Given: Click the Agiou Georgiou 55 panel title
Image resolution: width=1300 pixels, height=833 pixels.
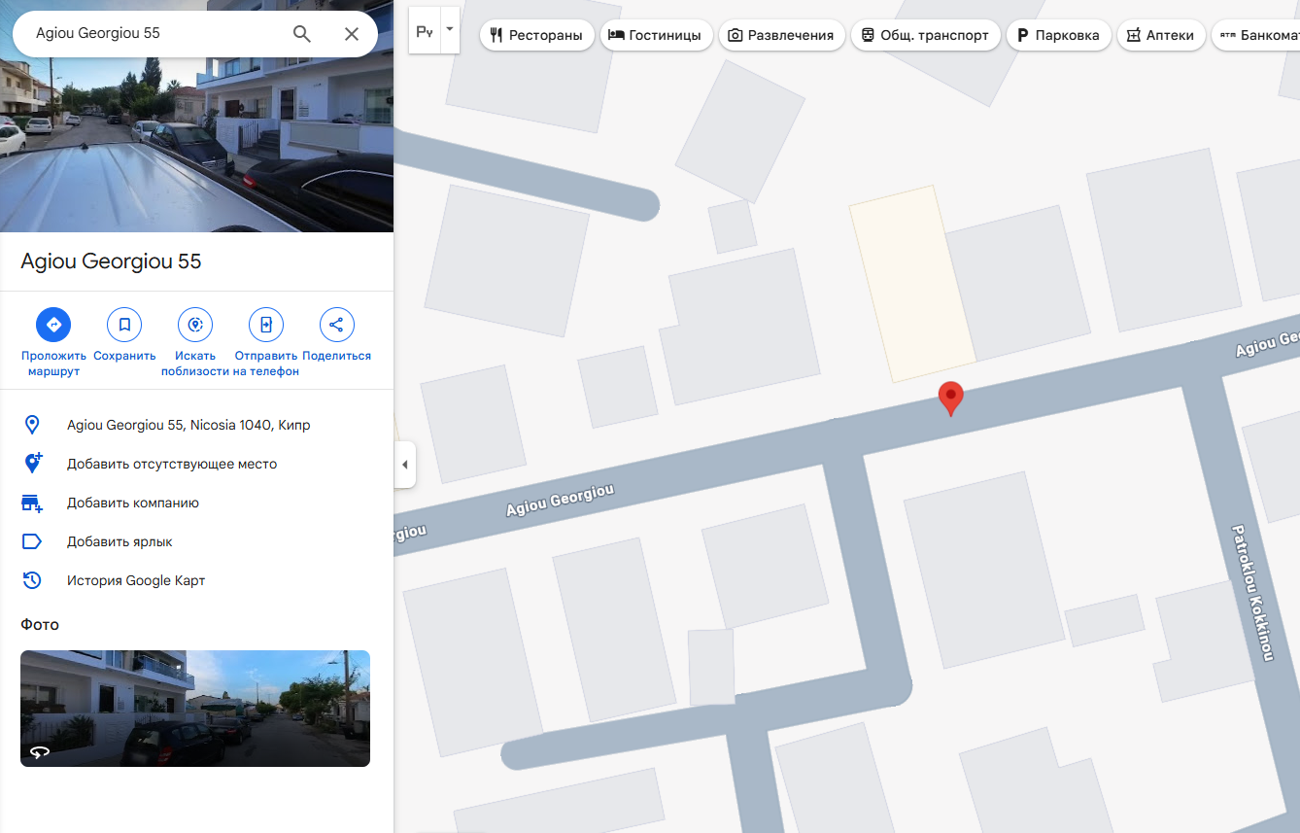Looking at the screenshot, I should click(x=111, y=261).
